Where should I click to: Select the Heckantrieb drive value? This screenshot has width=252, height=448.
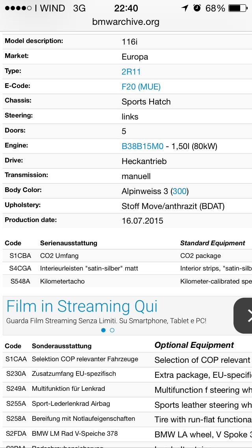point(144,161)
